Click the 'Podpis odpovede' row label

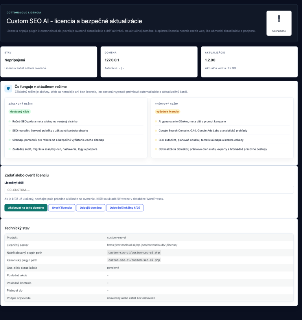tap(18, 298)
